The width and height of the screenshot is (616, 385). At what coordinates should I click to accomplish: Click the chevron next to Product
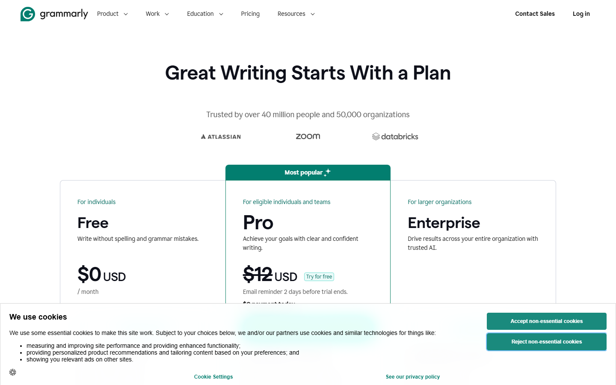(126, 14)
